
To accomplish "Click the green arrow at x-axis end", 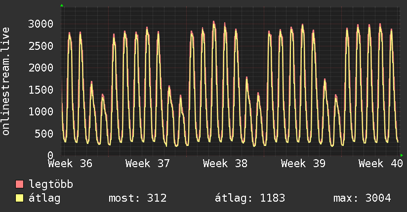I will click(x=402, y=155).
